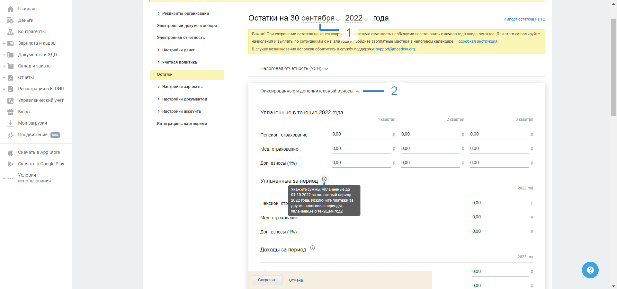Image resolution: width=617 pixels, height=289 pixels.
Task: Open Электронный документооборот settings item
Action: [x=188, y=26]
